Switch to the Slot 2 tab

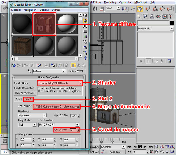point(28,99)
